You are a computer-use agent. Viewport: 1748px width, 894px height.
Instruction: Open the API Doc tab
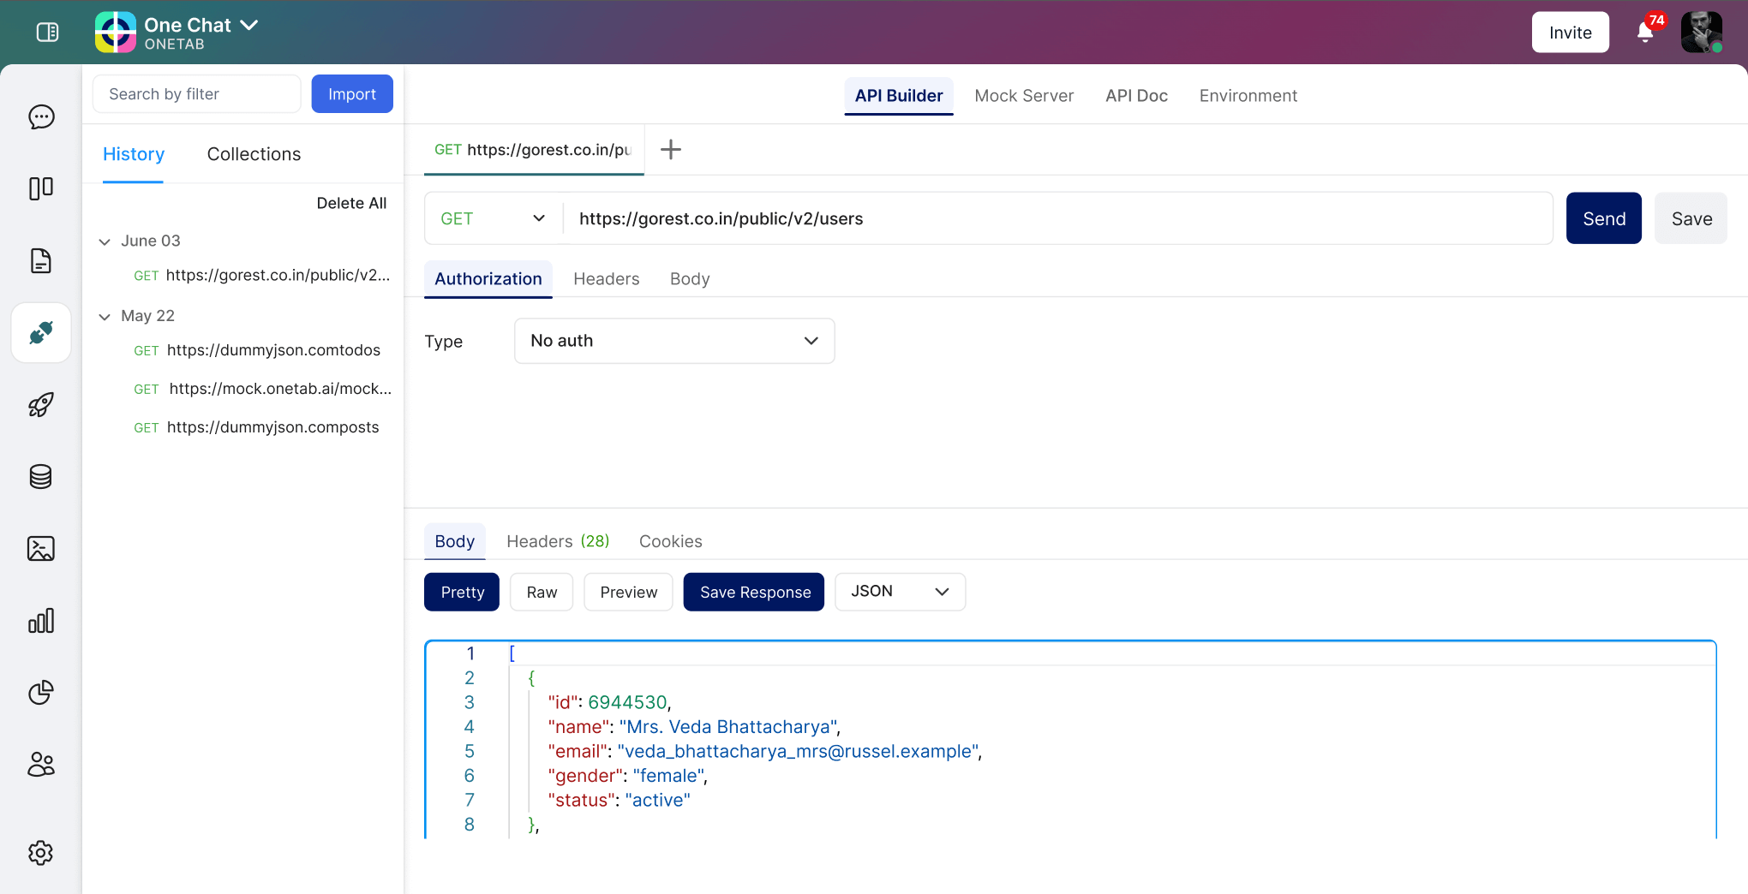(1136, 96)
